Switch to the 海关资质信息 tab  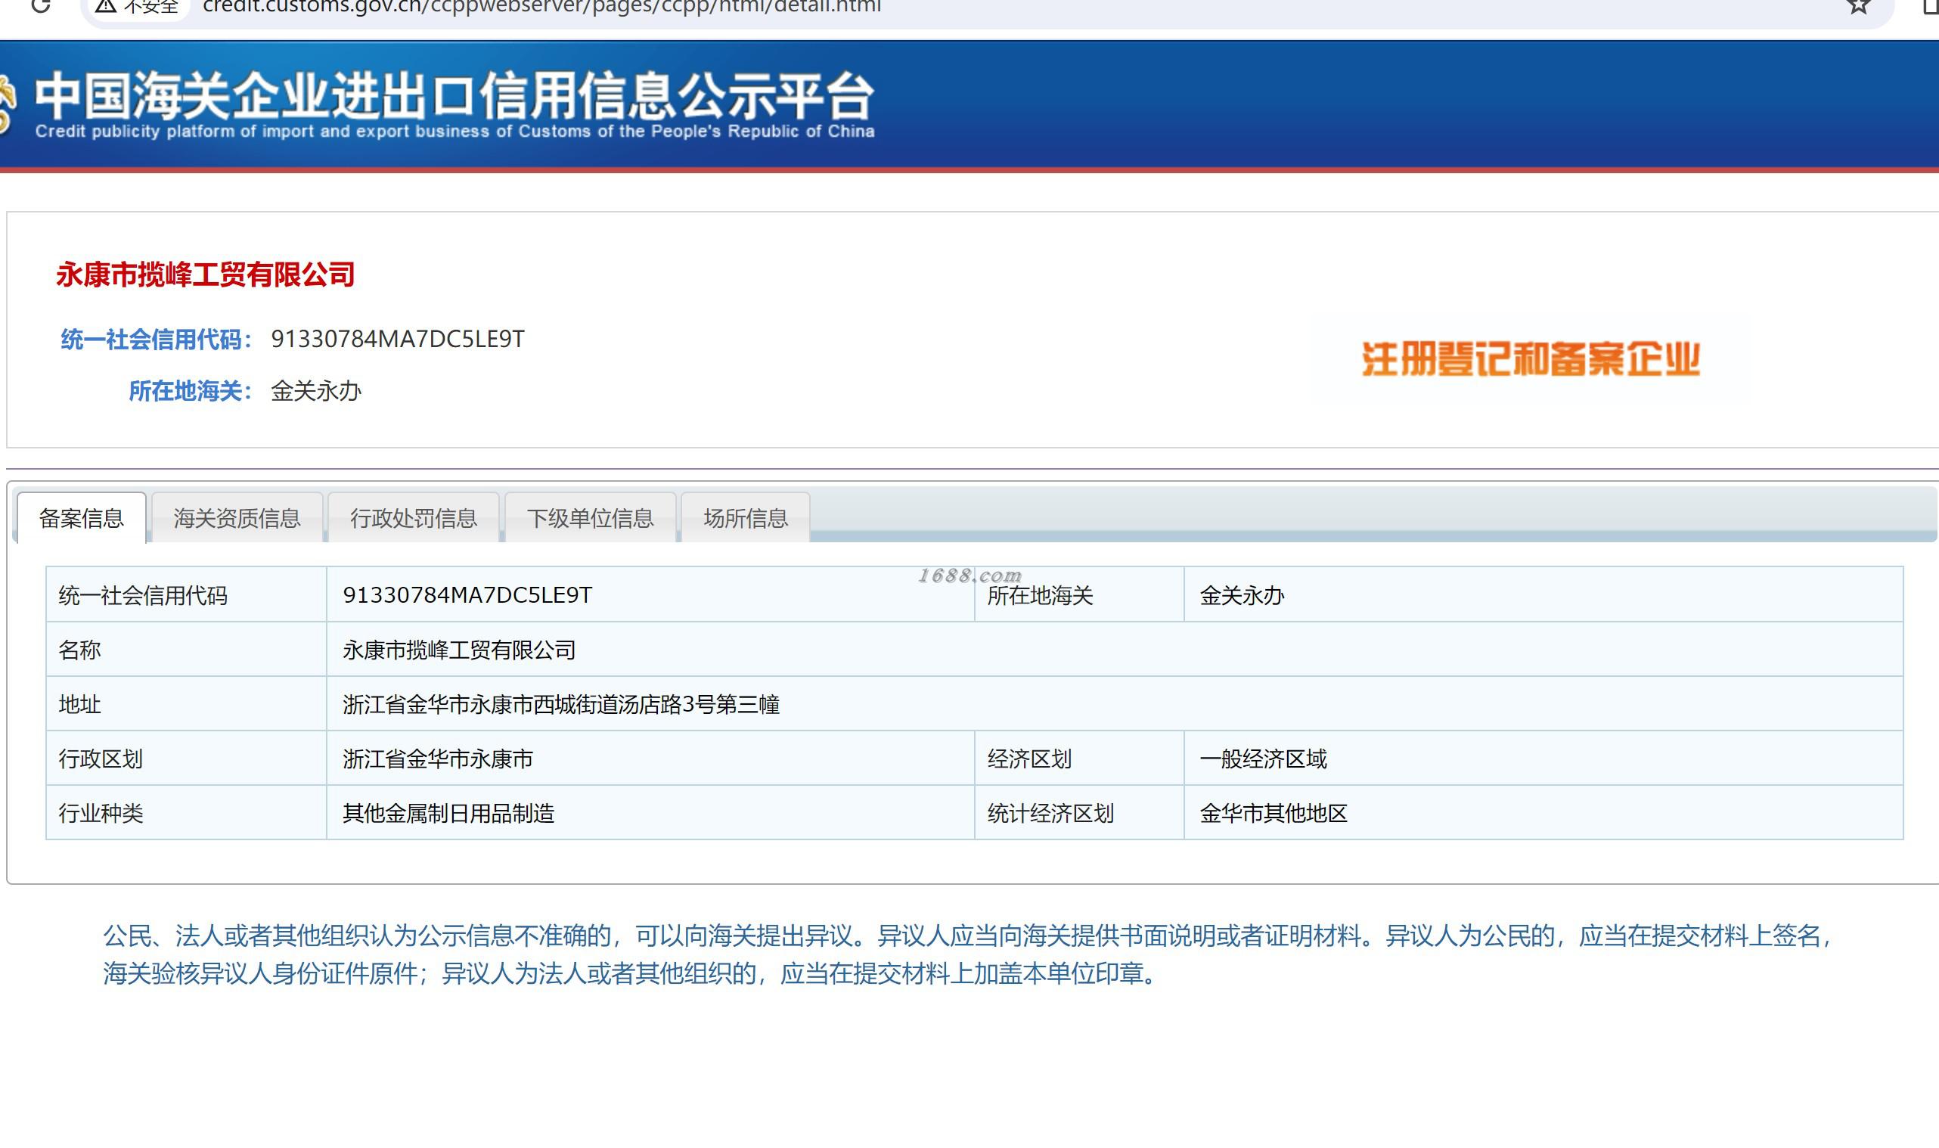pos(237,517)
